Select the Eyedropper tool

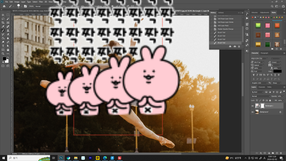(3, 27)
